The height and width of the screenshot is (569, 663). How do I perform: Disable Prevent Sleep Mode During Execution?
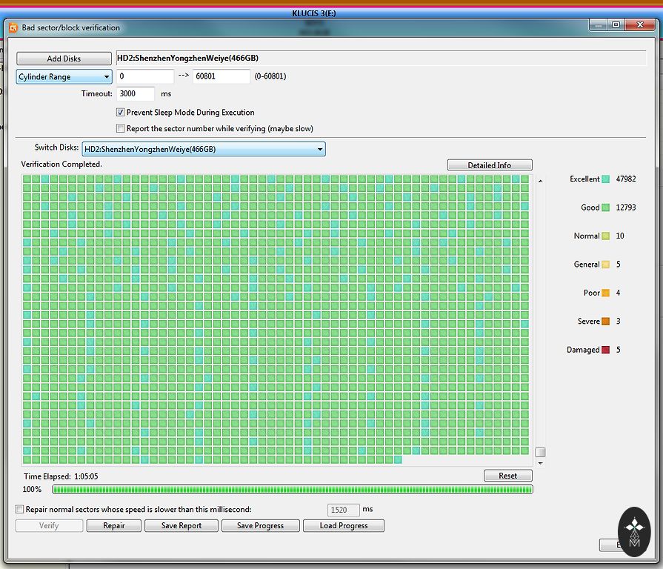[120, 113]
